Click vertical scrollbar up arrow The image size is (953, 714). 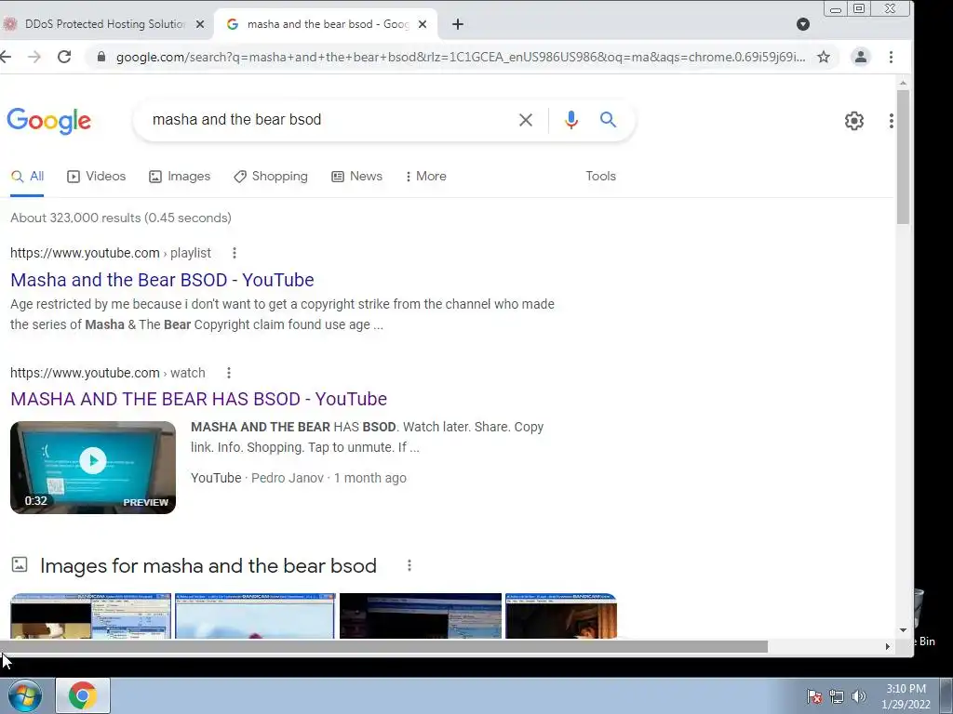point(903,82)
